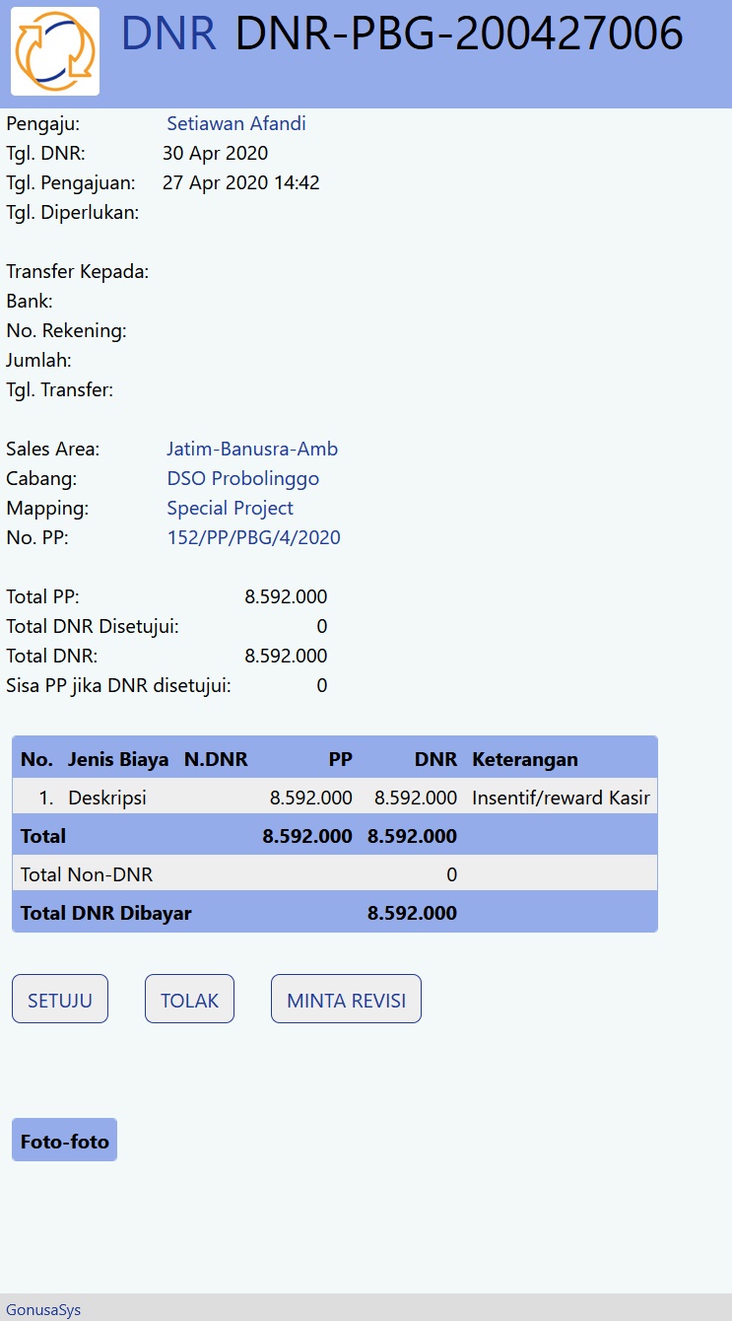This screenshot has width=732, height=1321.
Task: Open the DNR link in header
Action: [168, 35]
